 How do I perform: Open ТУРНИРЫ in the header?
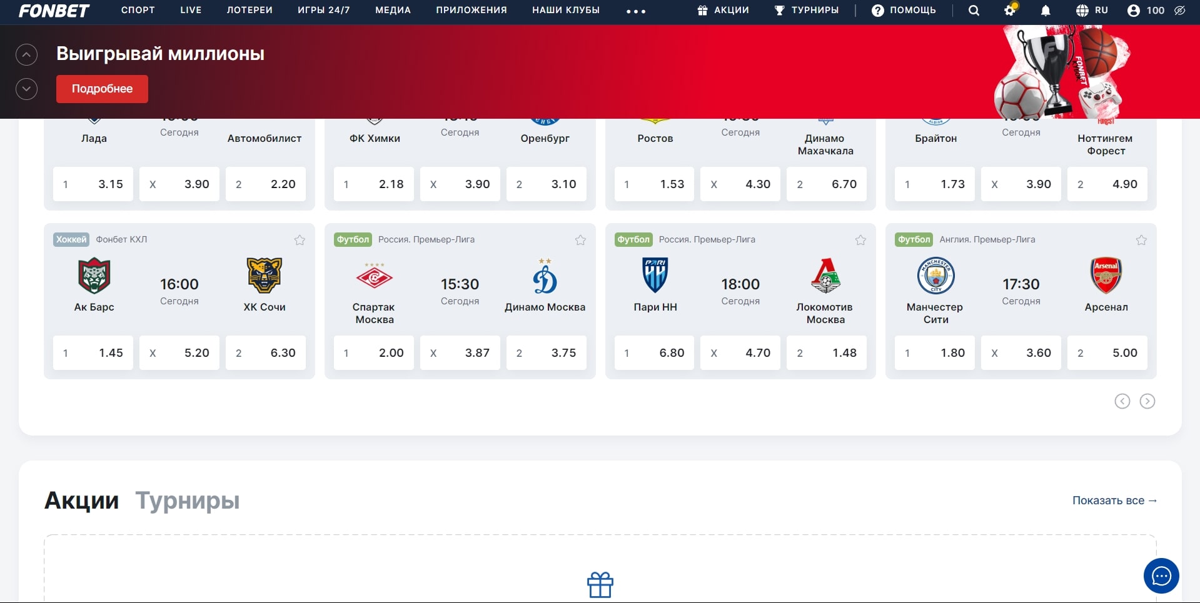point(807,10)
